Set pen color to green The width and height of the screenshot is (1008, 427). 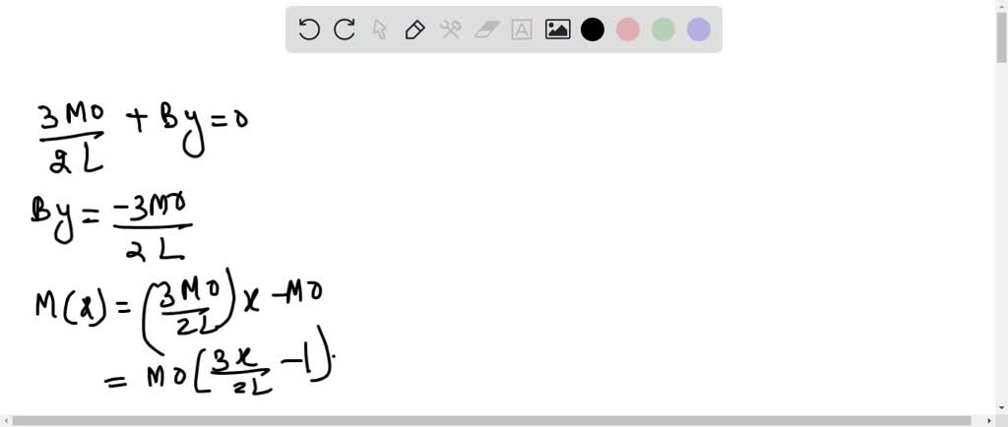tap(662, 30)
